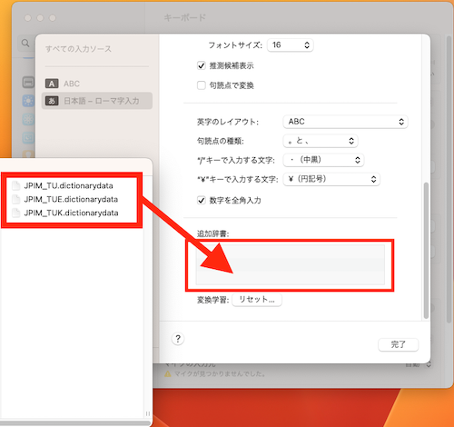Image resolution: width=454 pixels, height=427 pixels.
Task: Open the フォントサイズ 16 dropdown
Action: [x=291, y=45]
